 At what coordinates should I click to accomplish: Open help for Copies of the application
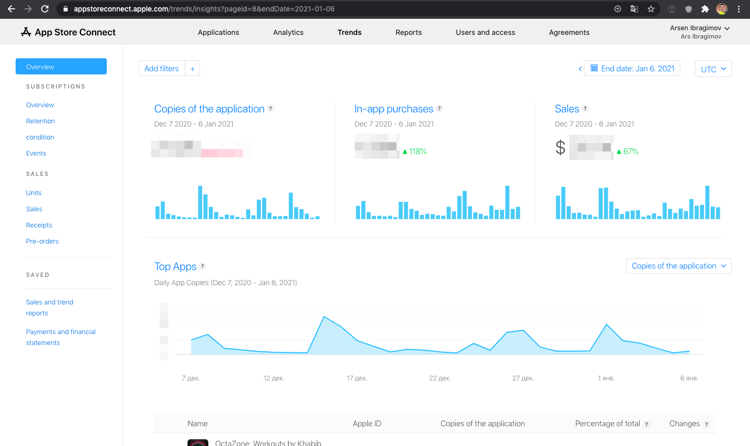(271, 109)
